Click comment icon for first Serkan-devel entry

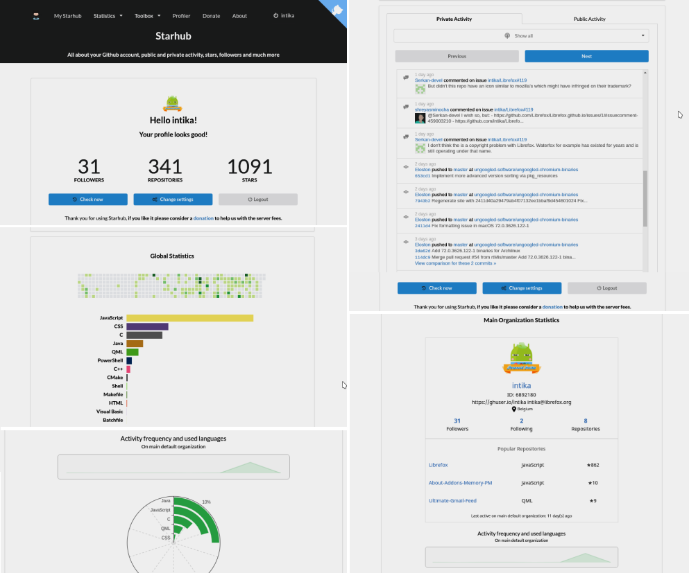(406, 78)
